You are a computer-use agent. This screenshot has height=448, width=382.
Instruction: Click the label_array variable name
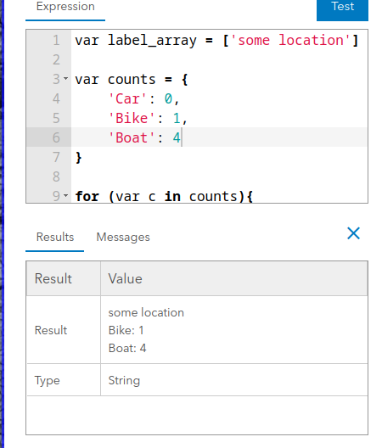152,40
